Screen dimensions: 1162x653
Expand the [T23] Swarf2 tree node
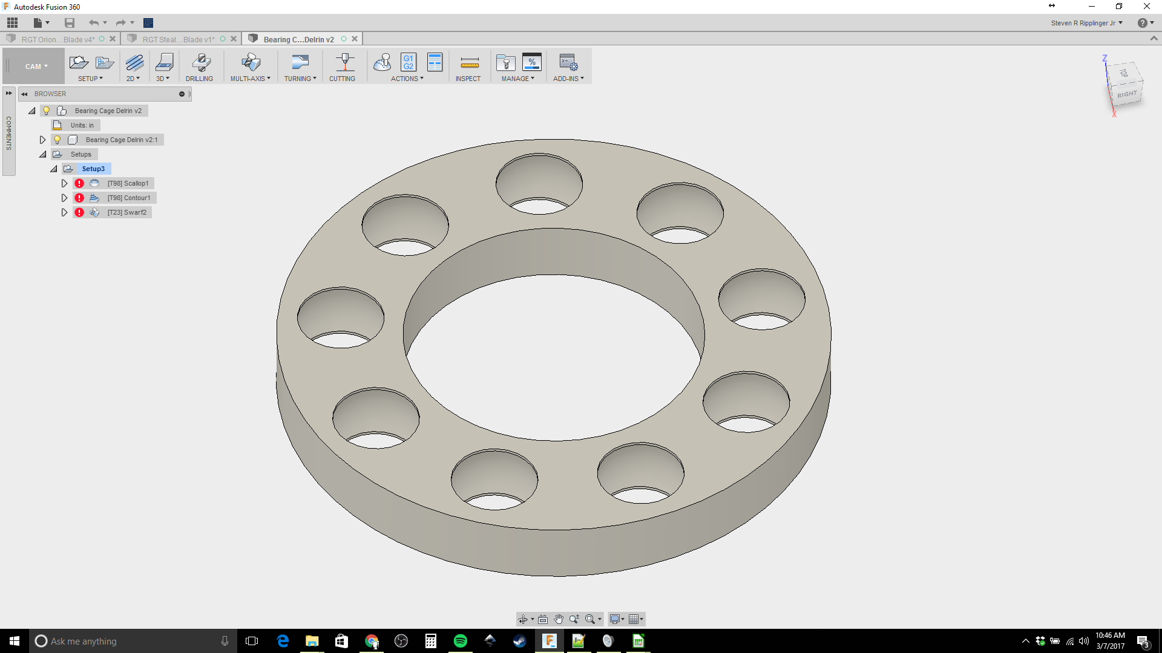coord(64,212)
